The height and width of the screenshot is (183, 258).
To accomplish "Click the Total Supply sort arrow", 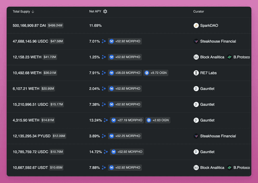I will (33, 12).
